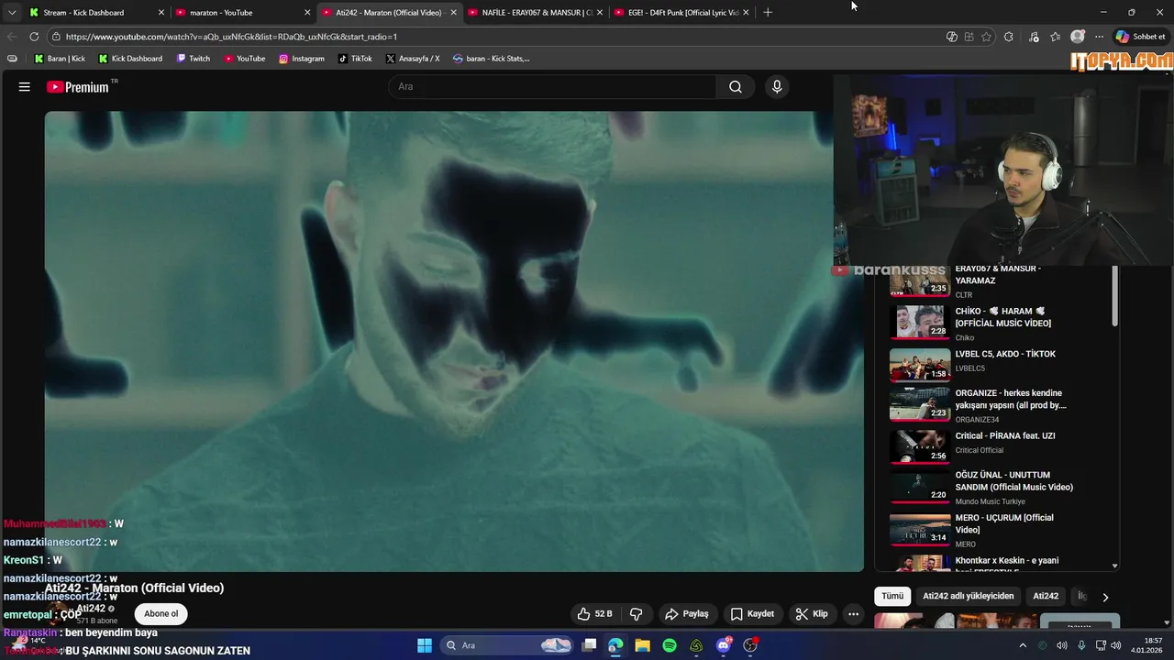Open the favorites list icon in toolbar
The width and height of the screenshot is (1174, 660).
point(1056,37)
